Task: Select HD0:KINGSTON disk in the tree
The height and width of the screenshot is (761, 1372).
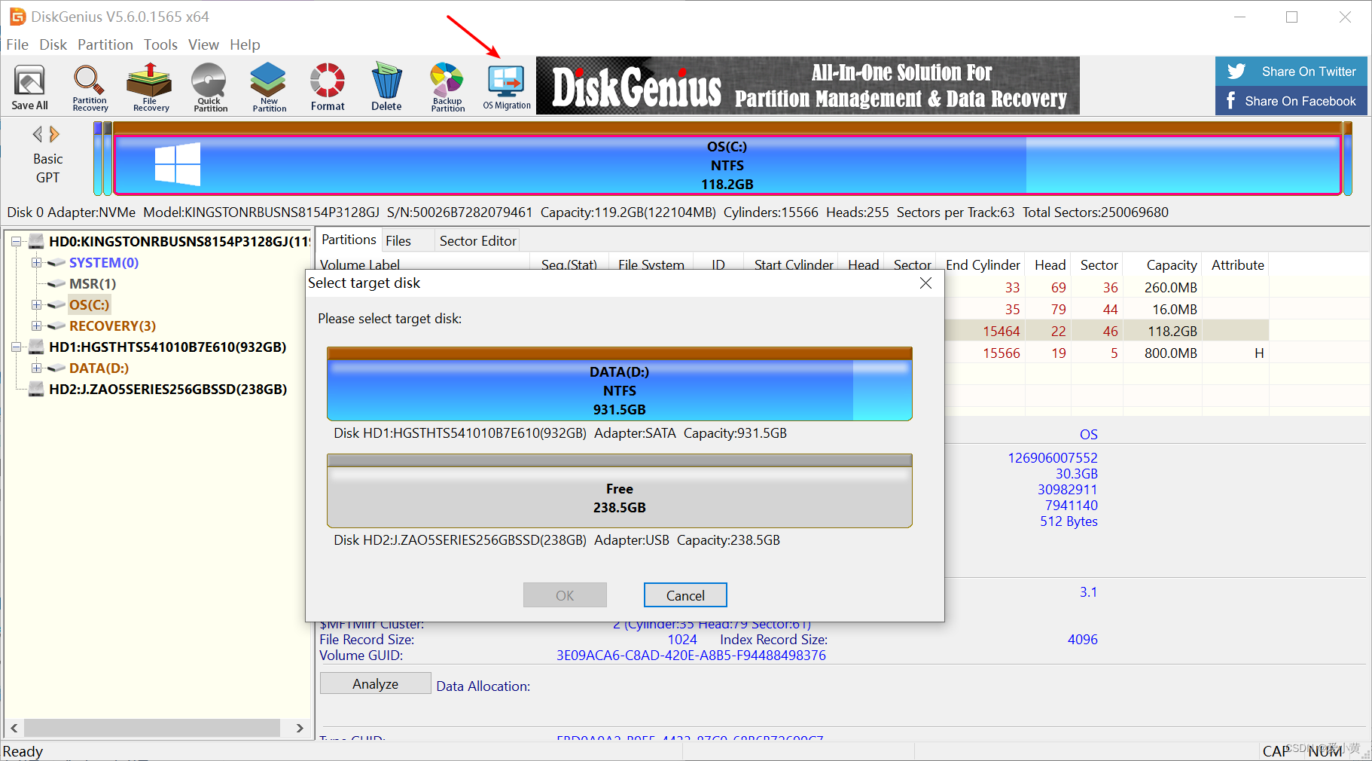Action: pyautogui.click(x=179, y=241)
